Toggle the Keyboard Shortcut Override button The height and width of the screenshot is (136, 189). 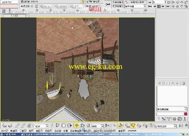[x=120, y=126]
